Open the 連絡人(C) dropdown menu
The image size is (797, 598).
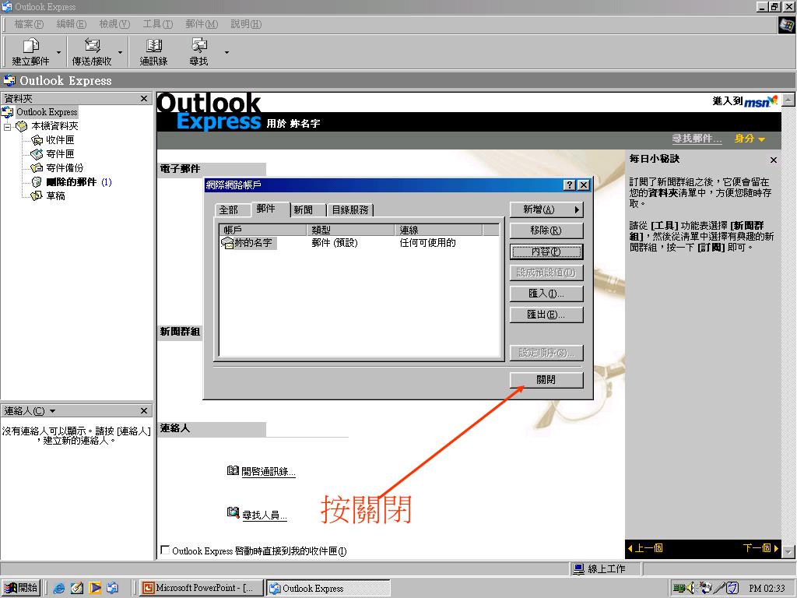pyautogui.click(x=30, y=411)
